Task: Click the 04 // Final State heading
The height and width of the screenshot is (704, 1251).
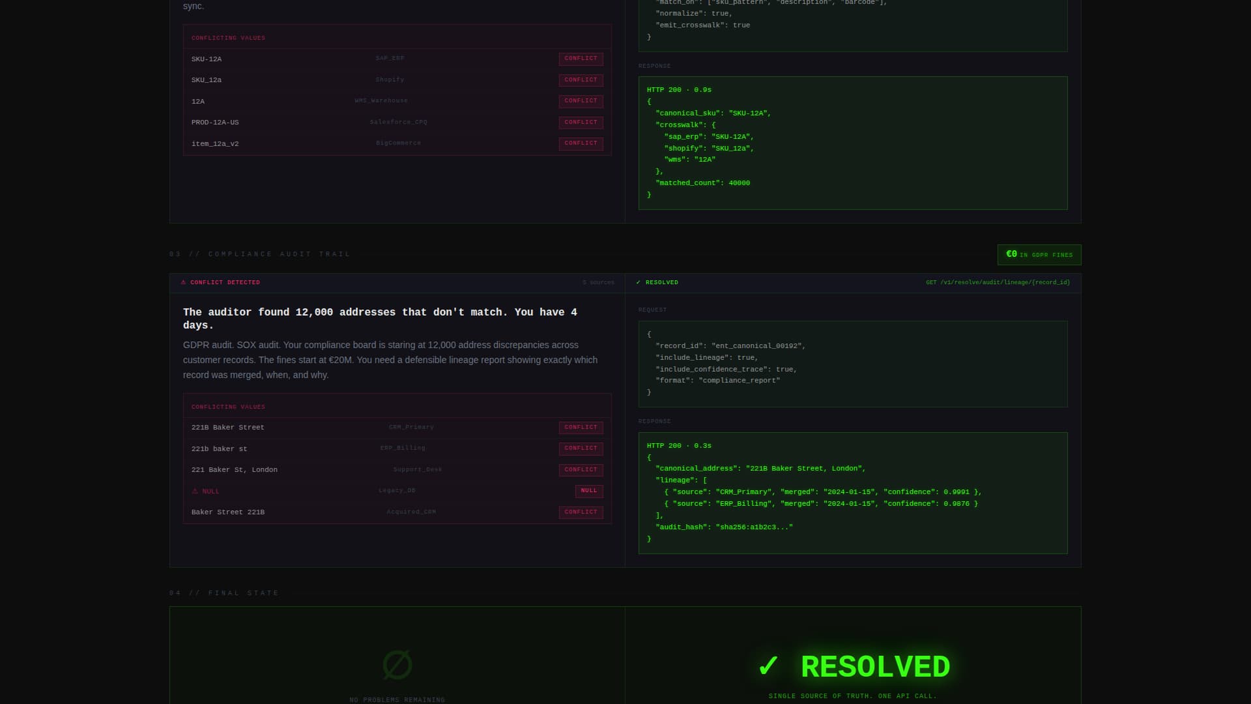Action: coord(224,593)
